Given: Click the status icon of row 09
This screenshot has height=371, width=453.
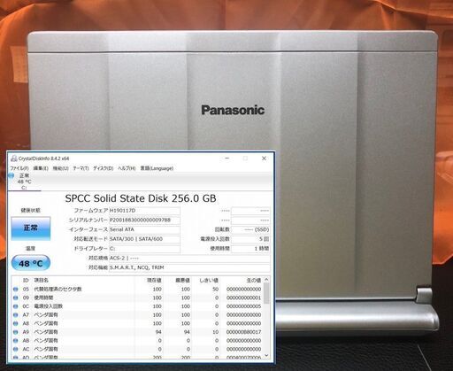Looking at the screenshot, I should point(16,298).
